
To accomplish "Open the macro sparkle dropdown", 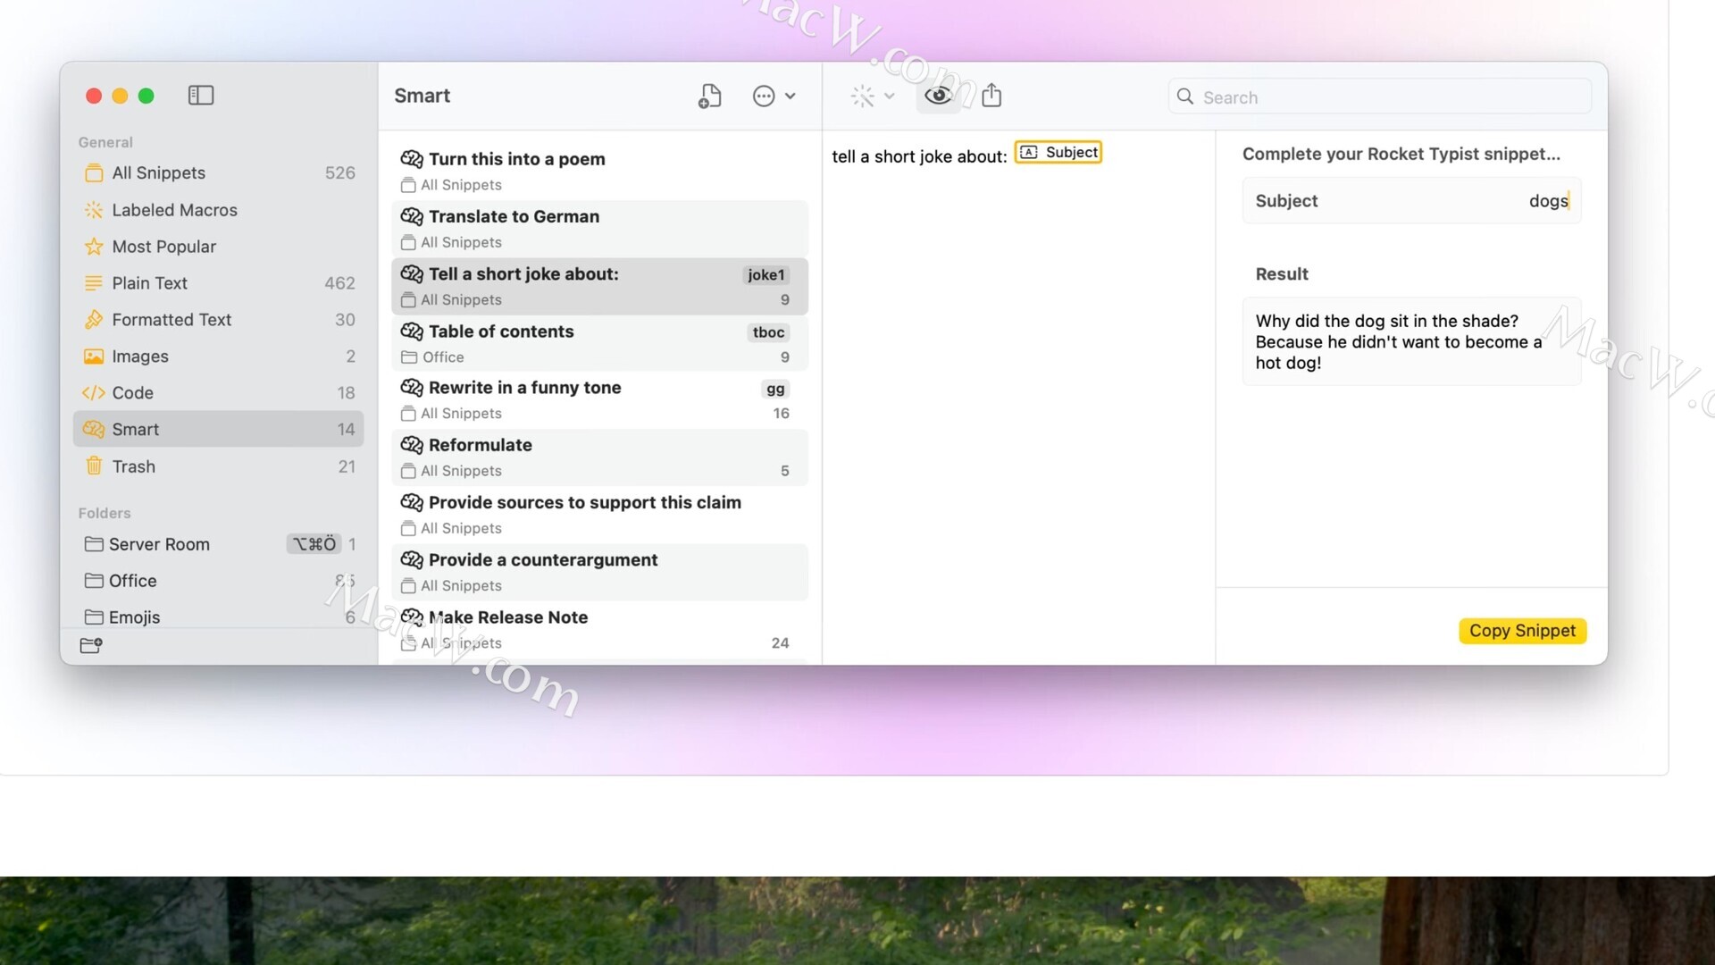I will click(872, 96).
